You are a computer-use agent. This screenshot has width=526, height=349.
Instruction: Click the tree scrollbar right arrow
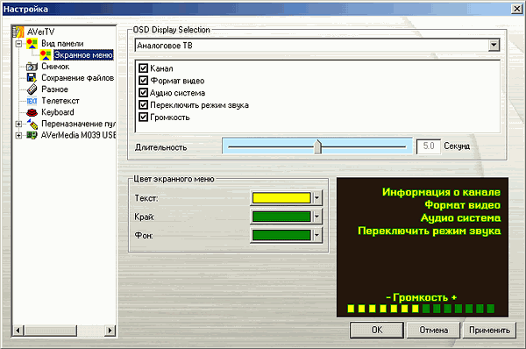(110, 331)
